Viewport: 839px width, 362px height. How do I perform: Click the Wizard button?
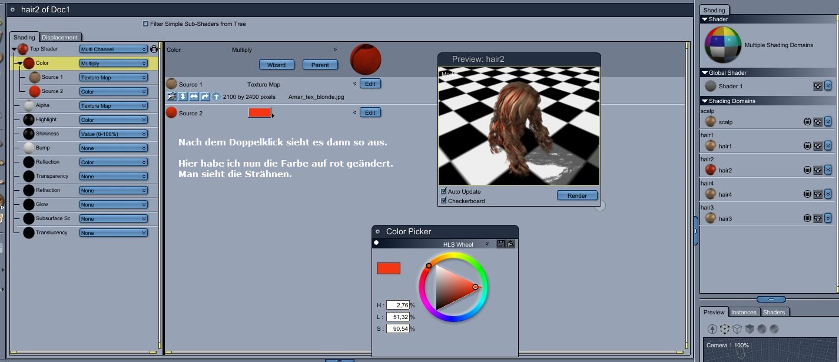[276, 65]
